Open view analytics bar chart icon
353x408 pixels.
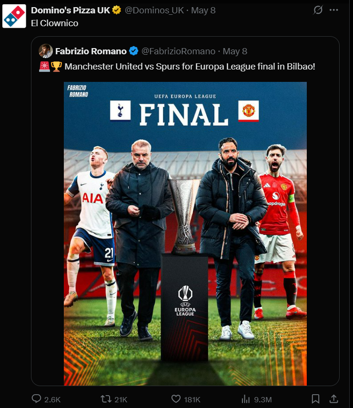coord(245,399)
